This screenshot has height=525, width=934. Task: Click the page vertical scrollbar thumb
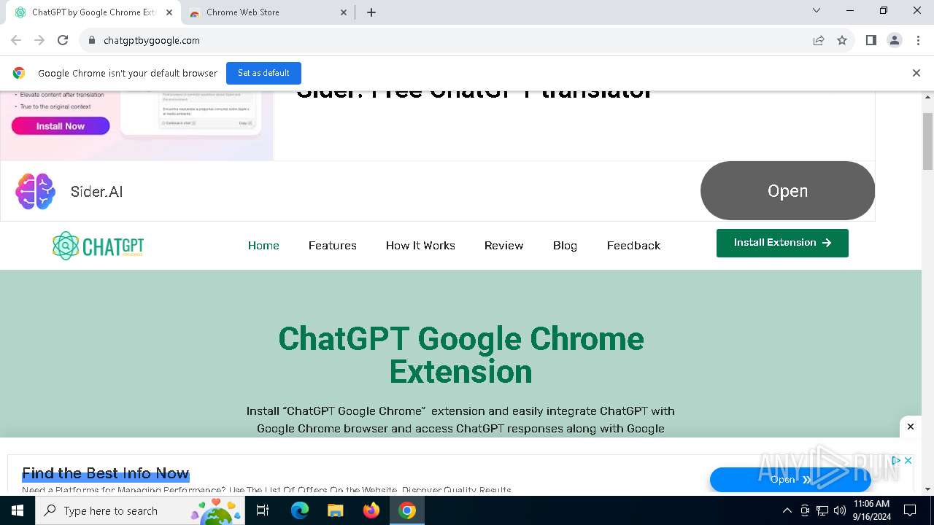pyautogui.click(x=927, y=141)
